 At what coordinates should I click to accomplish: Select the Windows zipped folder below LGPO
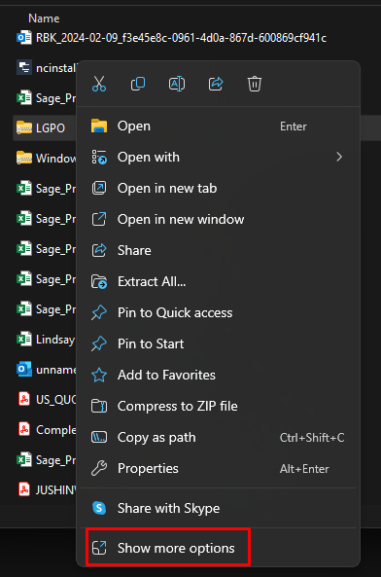pos(47,159)
